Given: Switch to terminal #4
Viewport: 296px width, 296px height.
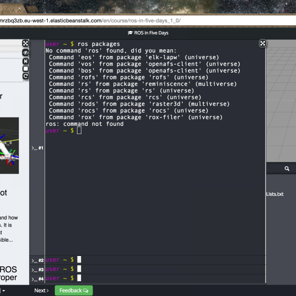Looking at the screenshot, I should (x=38, y=279).
